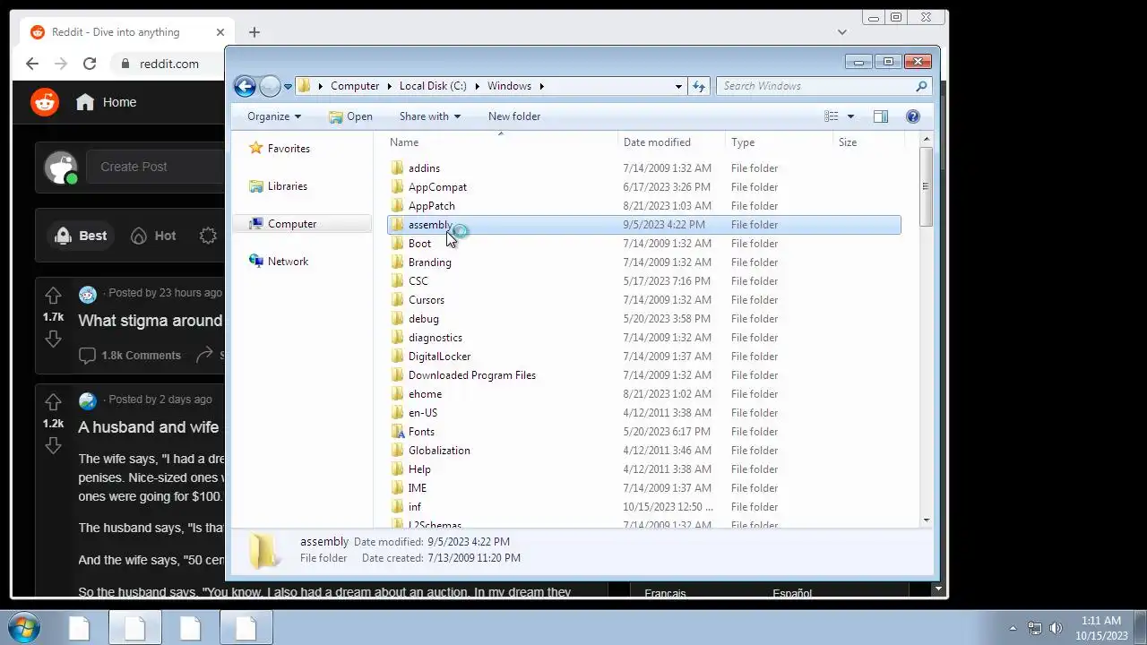Viewport: 1147px width, 645px height.
Task: Click the file list vertical scrollbar
Action: 925,186
